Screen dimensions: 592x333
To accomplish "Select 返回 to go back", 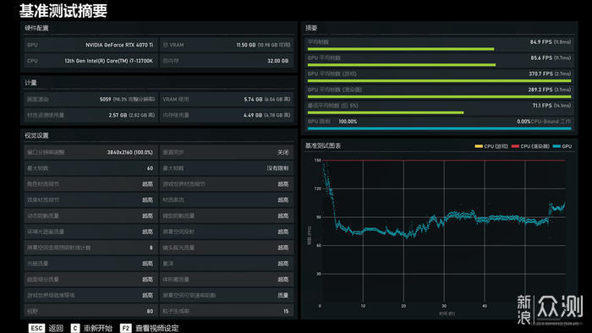I will click(56, 328).
